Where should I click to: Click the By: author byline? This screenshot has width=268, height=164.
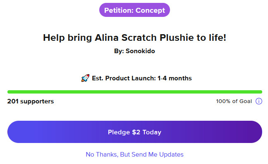click(x=134, y=51)
